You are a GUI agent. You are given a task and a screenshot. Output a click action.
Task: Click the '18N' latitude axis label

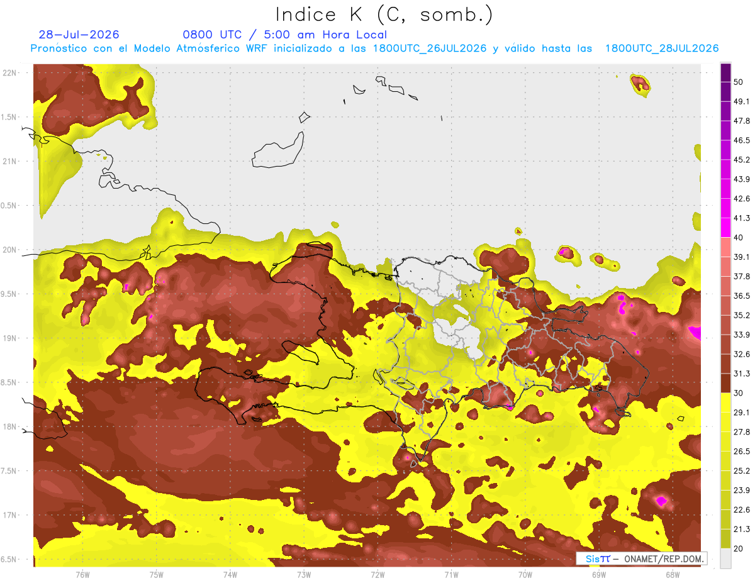pyautogui.click(x=11, y=426)
